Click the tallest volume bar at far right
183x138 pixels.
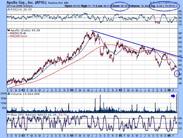(177, 103)
